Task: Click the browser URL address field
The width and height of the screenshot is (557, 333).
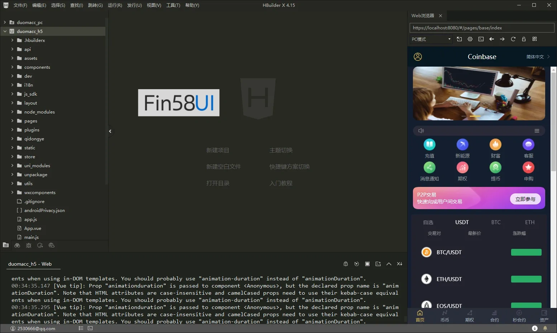Action: 481,28
